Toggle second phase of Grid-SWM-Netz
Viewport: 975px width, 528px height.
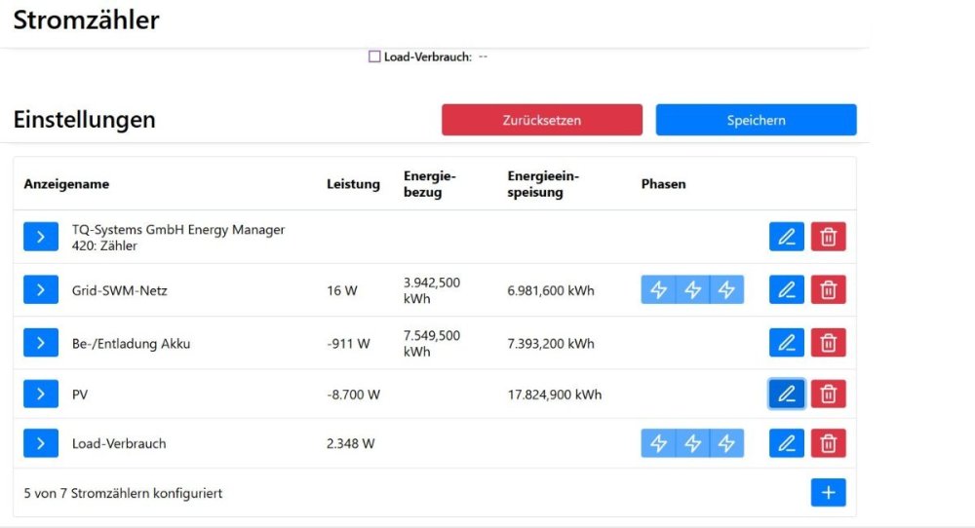(x=692, y=289)
